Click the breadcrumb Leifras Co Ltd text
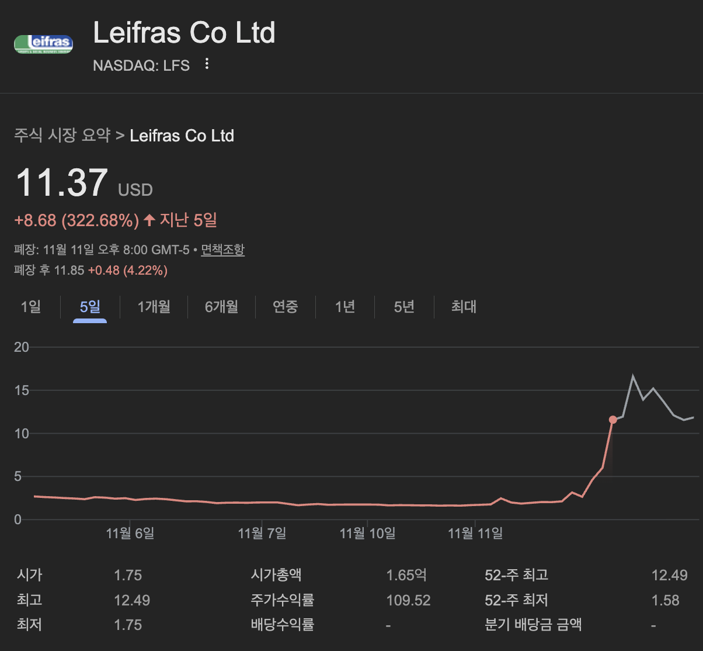 coord(182,136)
